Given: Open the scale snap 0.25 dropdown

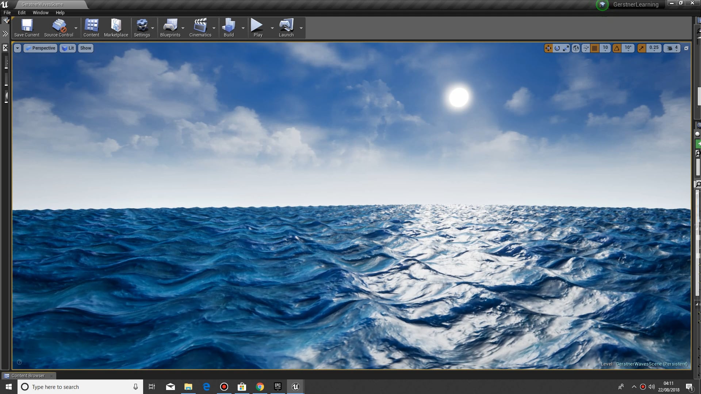Looking at the screenshot, I should (x=654, y=48).
